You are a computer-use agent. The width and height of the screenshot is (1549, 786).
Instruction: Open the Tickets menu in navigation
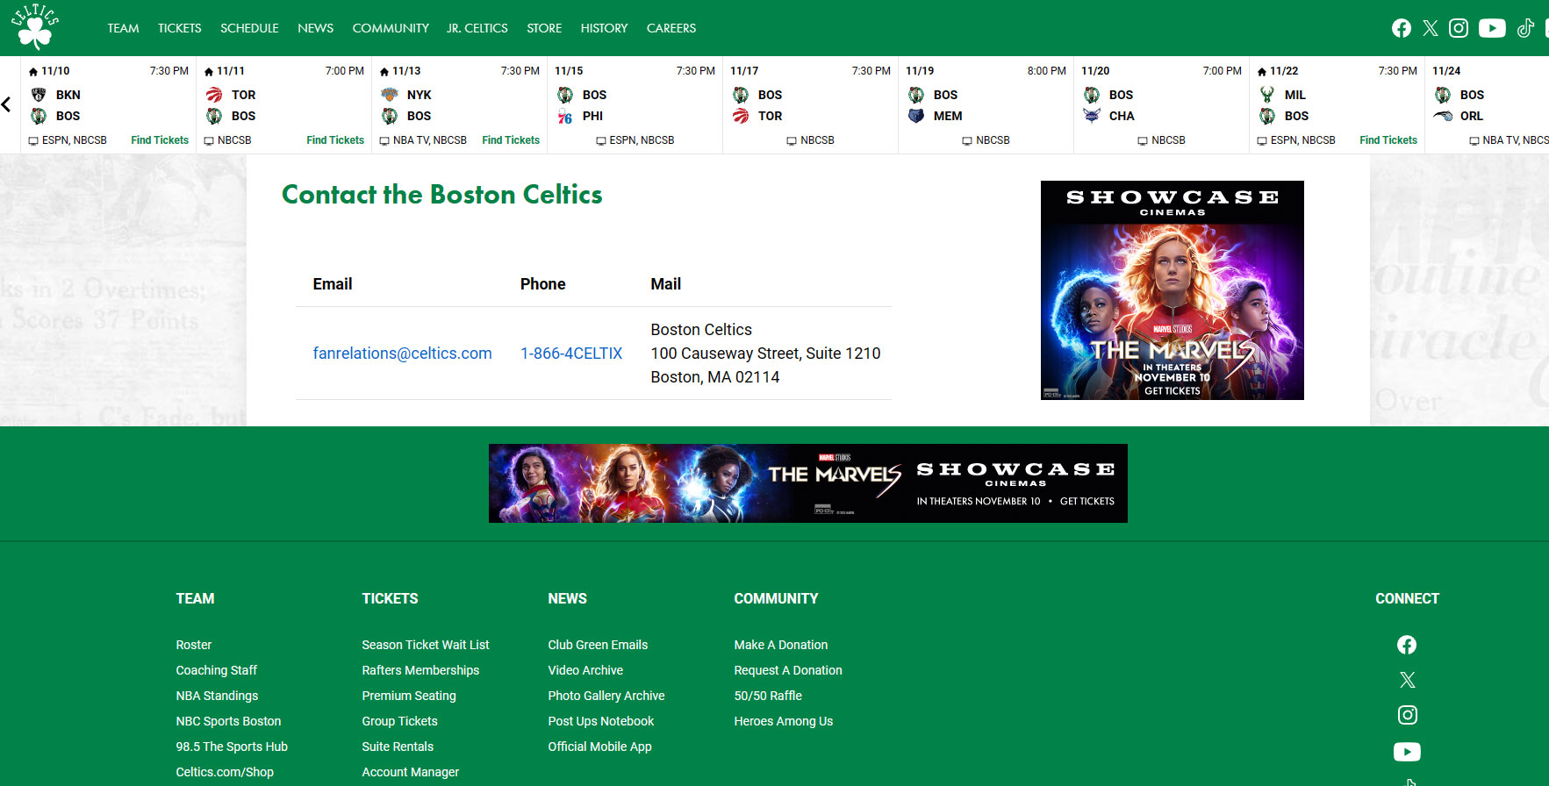(x=179, y=28)
